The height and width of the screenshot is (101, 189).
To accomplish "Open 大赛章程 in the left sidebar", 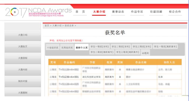I will 23,58.
